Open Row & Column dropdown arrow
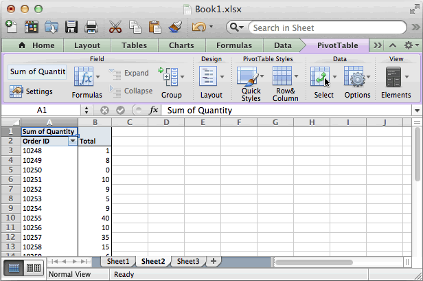The width and height of the screenshot is (423, 281). (x=296, y=76)
